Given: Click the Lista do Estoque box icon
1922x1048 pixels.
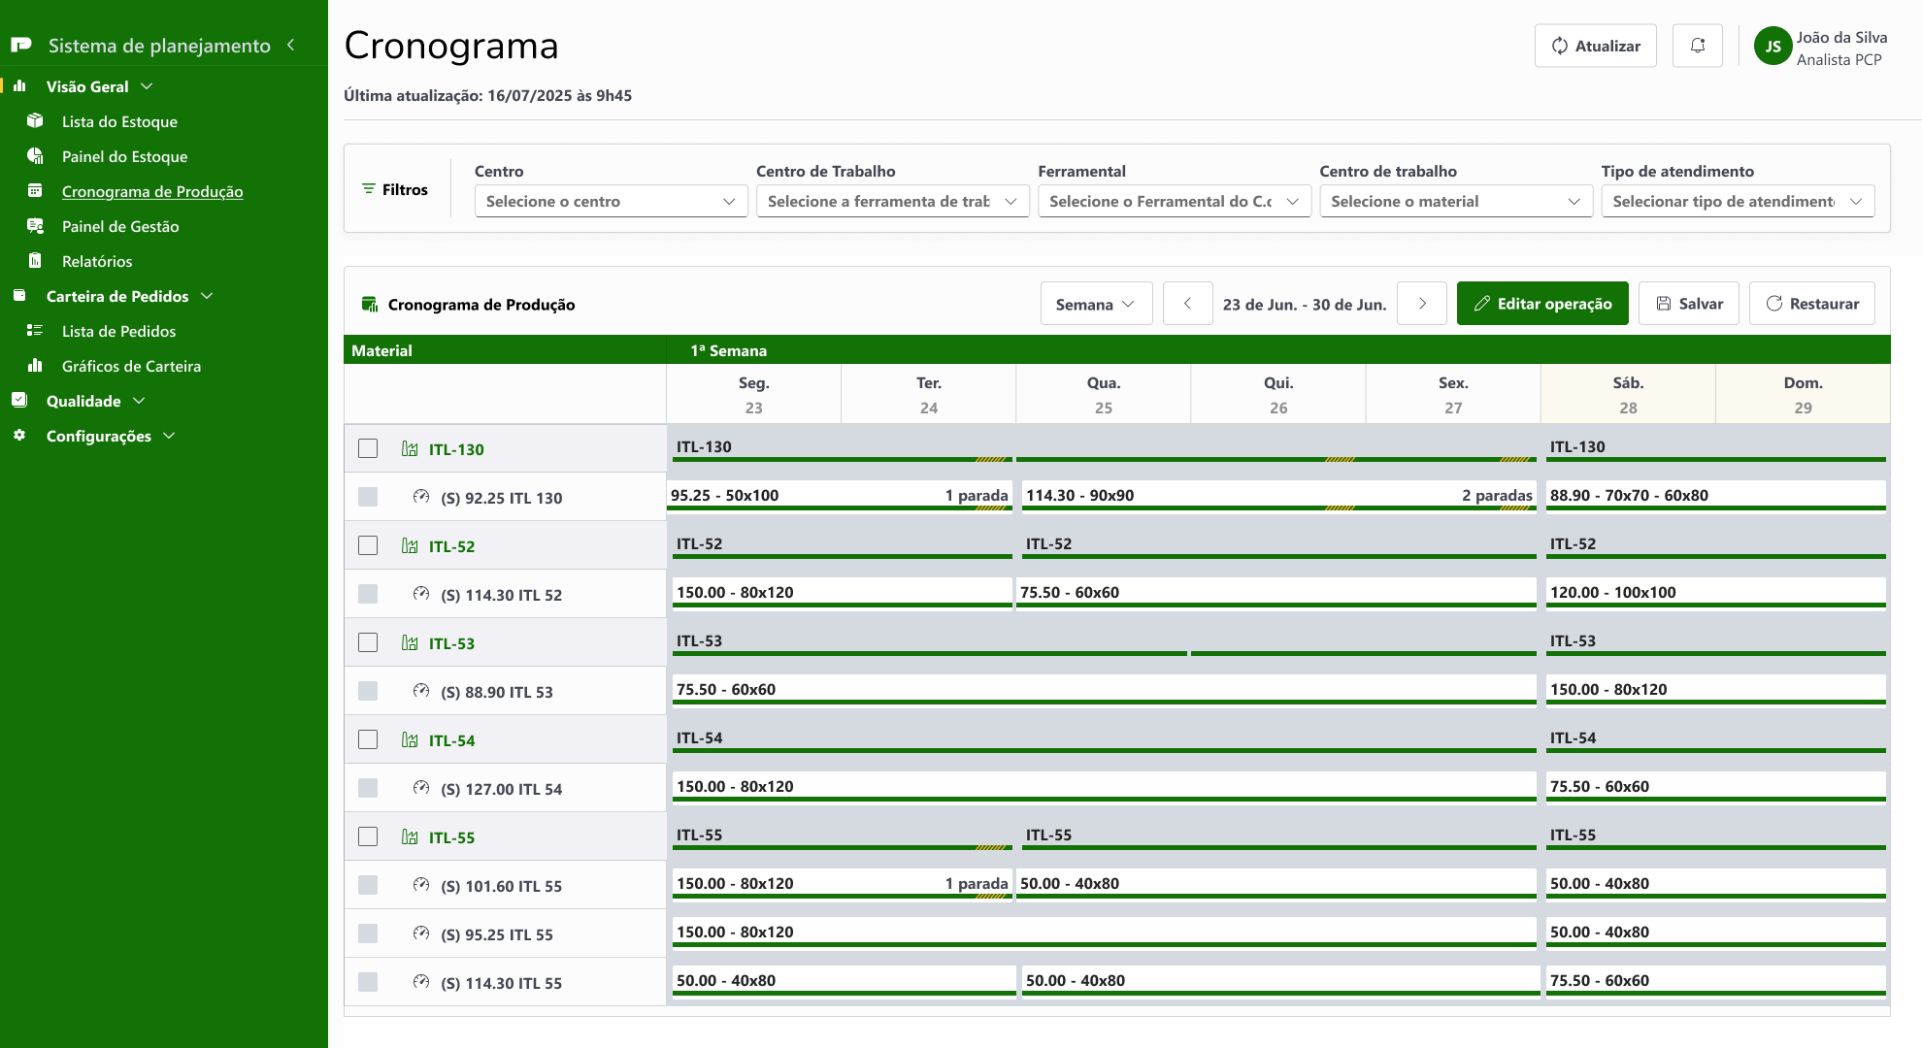Looking at the screenshot, I should (x=35, y=120).
